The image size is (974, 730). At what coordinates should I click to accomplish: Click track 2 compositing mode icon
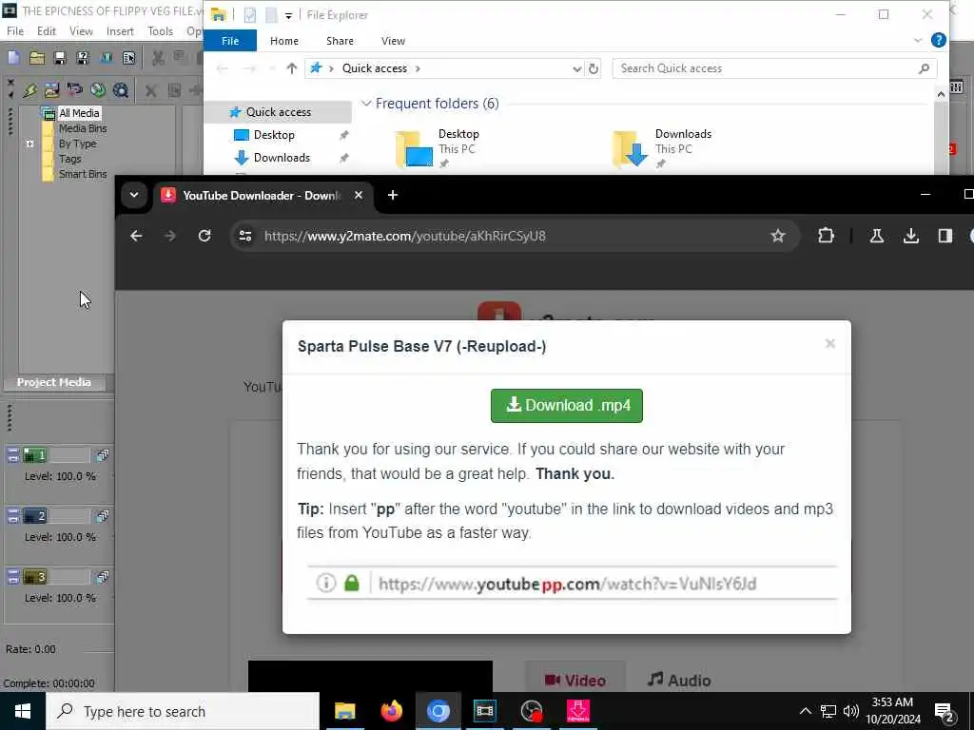tap(103, 516)
